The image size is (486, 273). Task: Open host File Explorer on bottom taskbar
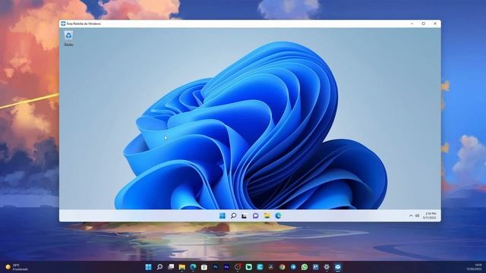(182, 267)
